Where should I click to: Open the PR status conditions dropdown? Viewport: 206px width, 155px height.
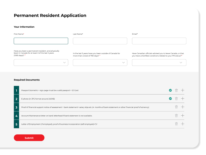(x=159, y=63)
